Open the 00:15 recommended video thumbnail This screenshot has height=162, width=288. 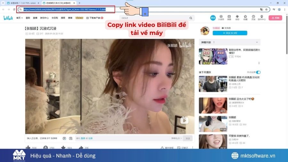213,105
